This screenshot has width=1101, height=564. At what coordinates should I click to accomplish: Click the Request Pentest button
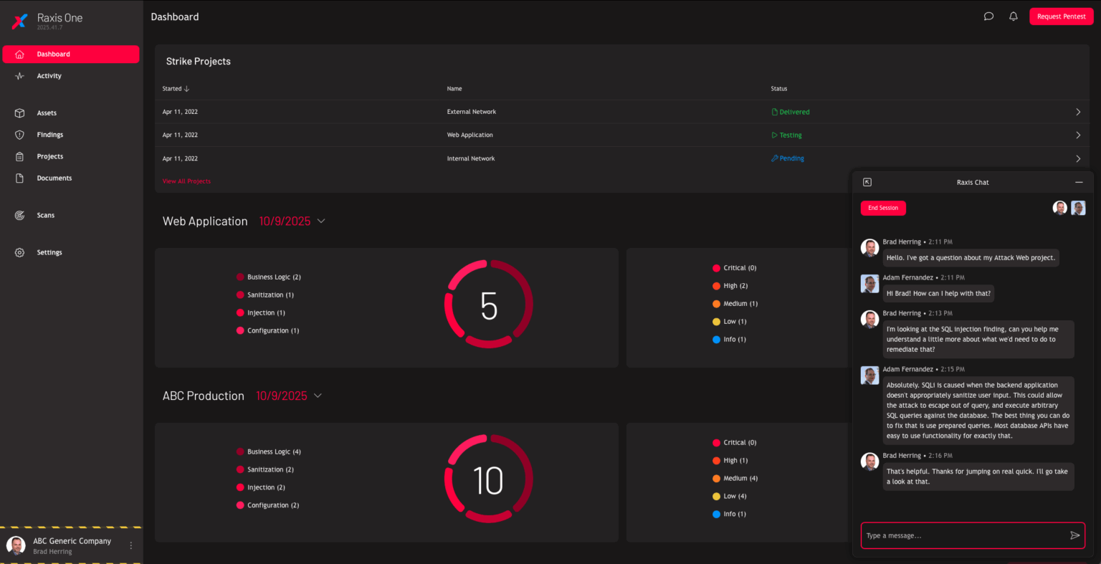coord(1061,16)
